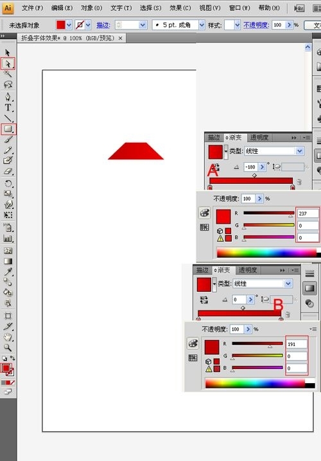
Task: Open the 样式 style dropdown
Action: (x=238, y=25)
